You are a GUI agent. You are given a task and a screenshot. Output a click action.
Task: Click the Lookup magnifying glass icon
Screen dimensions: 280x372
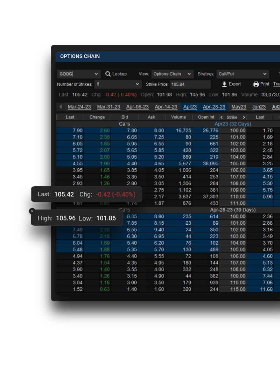tap(108, 74)
